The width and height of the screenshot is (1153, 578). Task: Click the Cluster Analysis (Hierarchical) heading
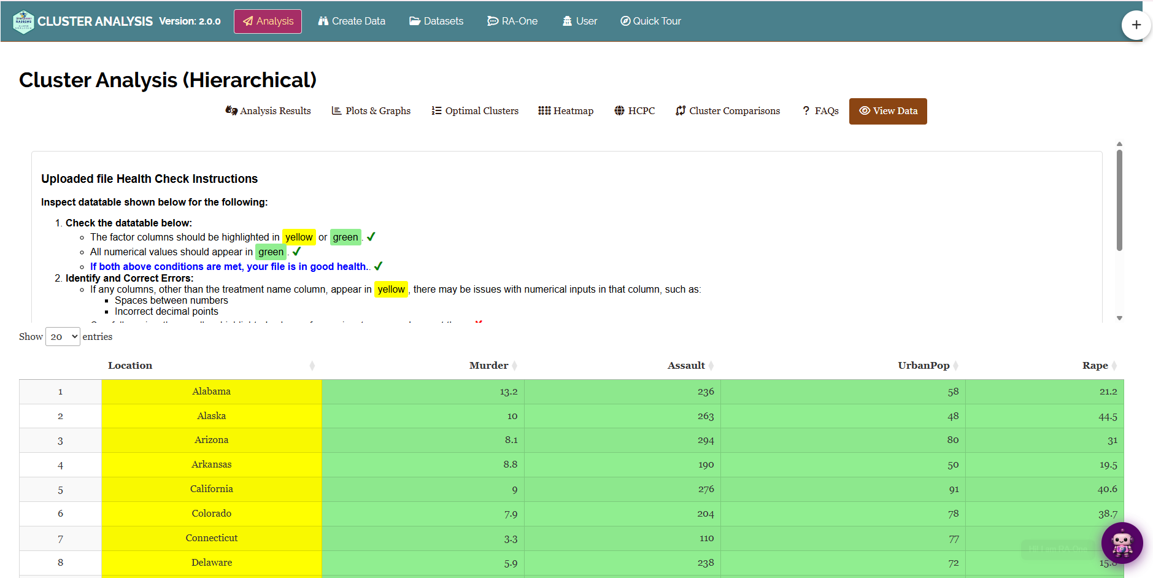click(168, 80)
